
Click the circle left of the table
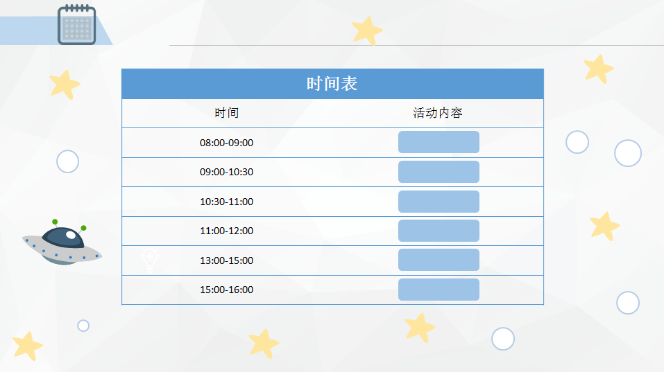tap(68, 161)
